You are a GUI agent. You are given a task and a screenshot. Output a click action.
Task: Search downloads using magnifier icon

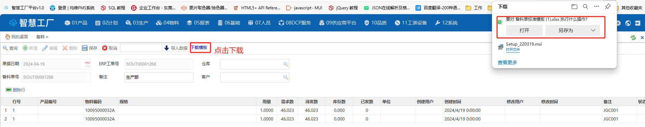click(586, 7)
